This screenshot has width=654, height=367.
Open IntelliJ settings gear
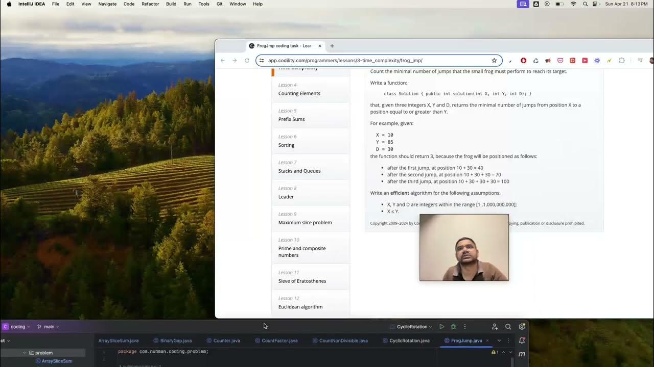tap(522, 327)
